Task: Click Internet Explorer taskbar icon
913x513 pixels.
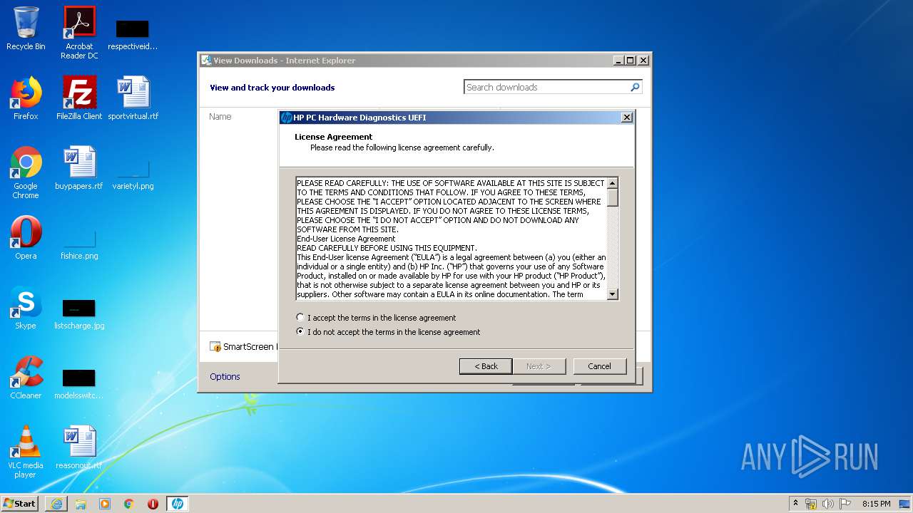Action: click(x=56, y=504)
